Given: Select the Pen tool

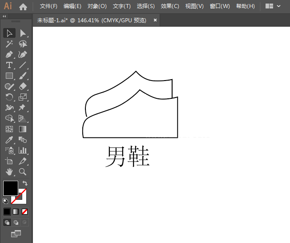Looking at the screenshot, I should [x=9, y=55].
